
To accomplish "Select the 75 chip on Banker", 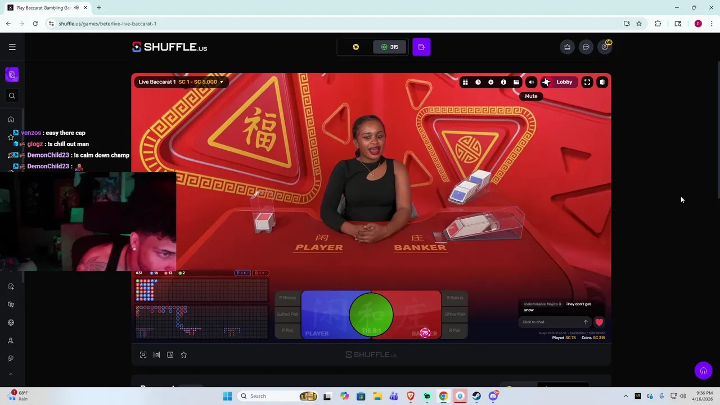I will tap(425, 333).
